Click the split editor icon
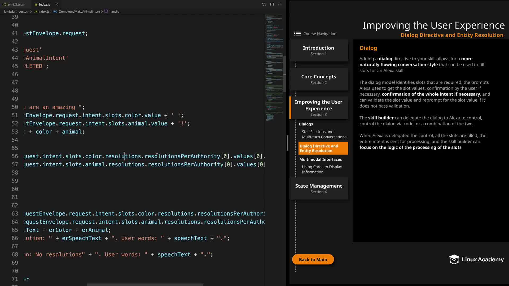Image resolution: width=509 pixels, height=286 pixels. pyautogui.click(x=272, y=5)
